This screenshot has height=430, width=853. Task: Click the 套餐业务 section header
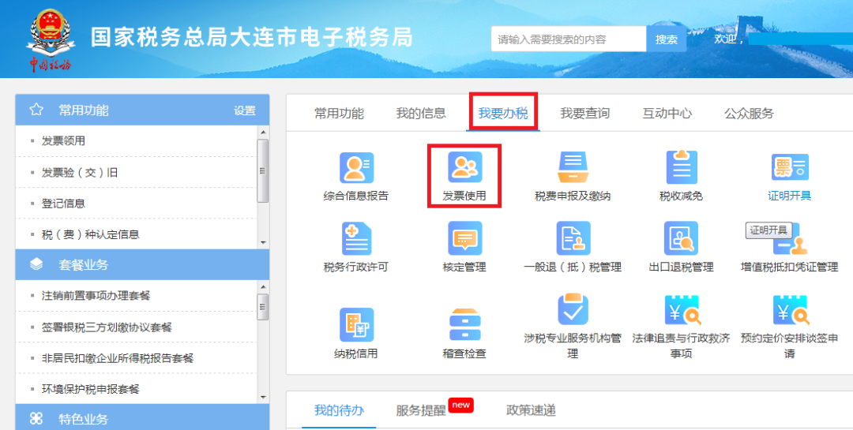click(x=142, y=265)
